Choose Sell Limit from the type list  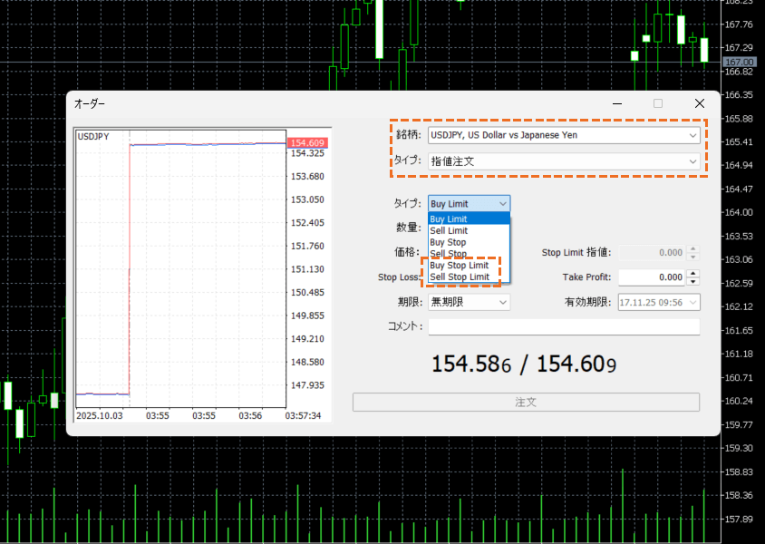(469, 231)
